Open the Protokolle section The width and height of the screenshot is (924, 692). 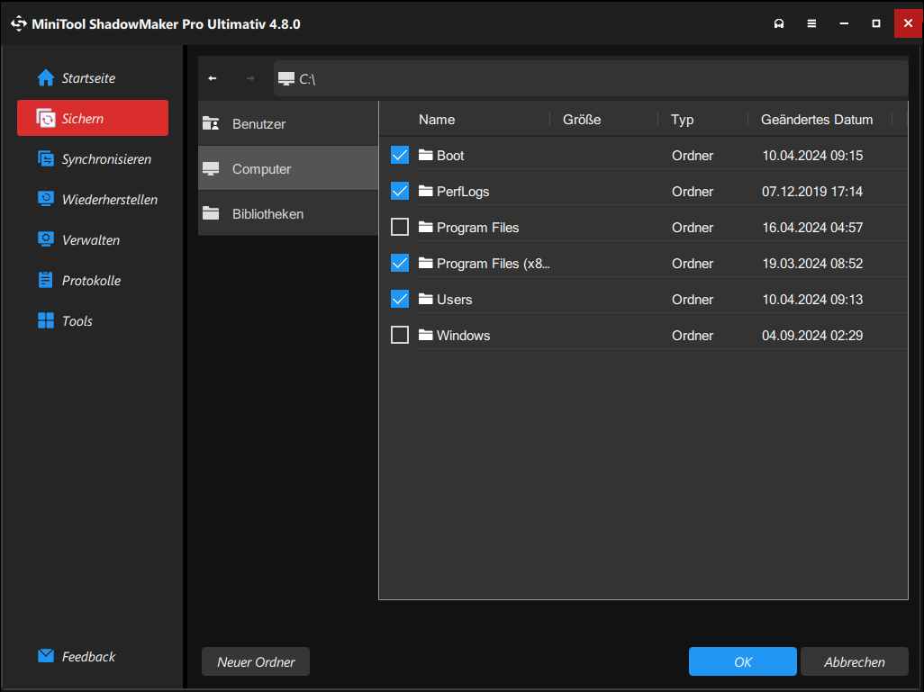93,281
